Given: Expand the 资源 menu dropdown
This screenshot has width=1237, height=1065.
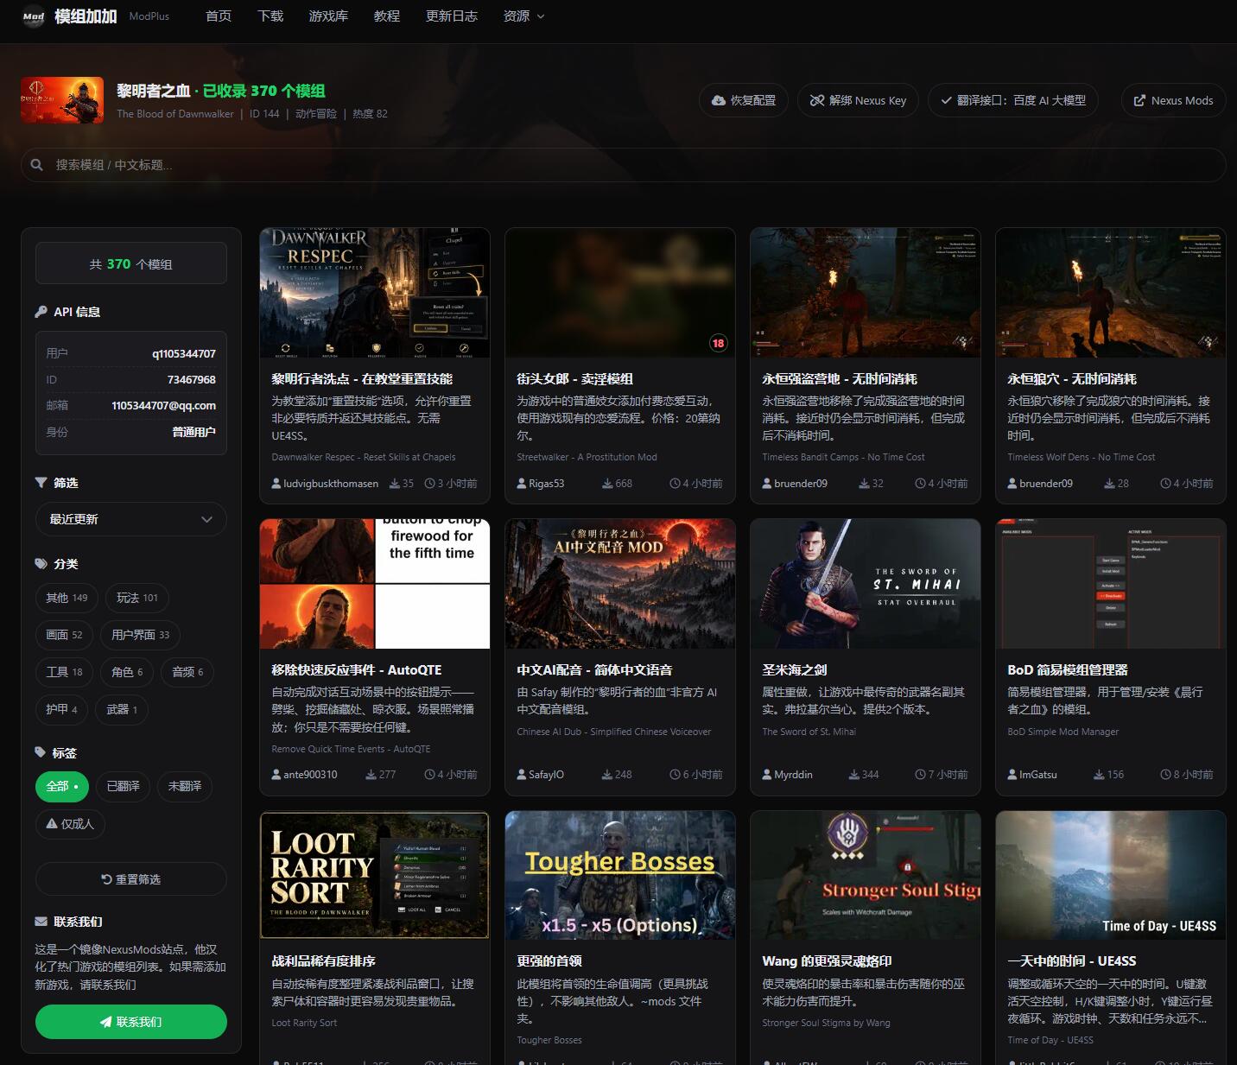Looking at the screenshot, I should (523, 16).
